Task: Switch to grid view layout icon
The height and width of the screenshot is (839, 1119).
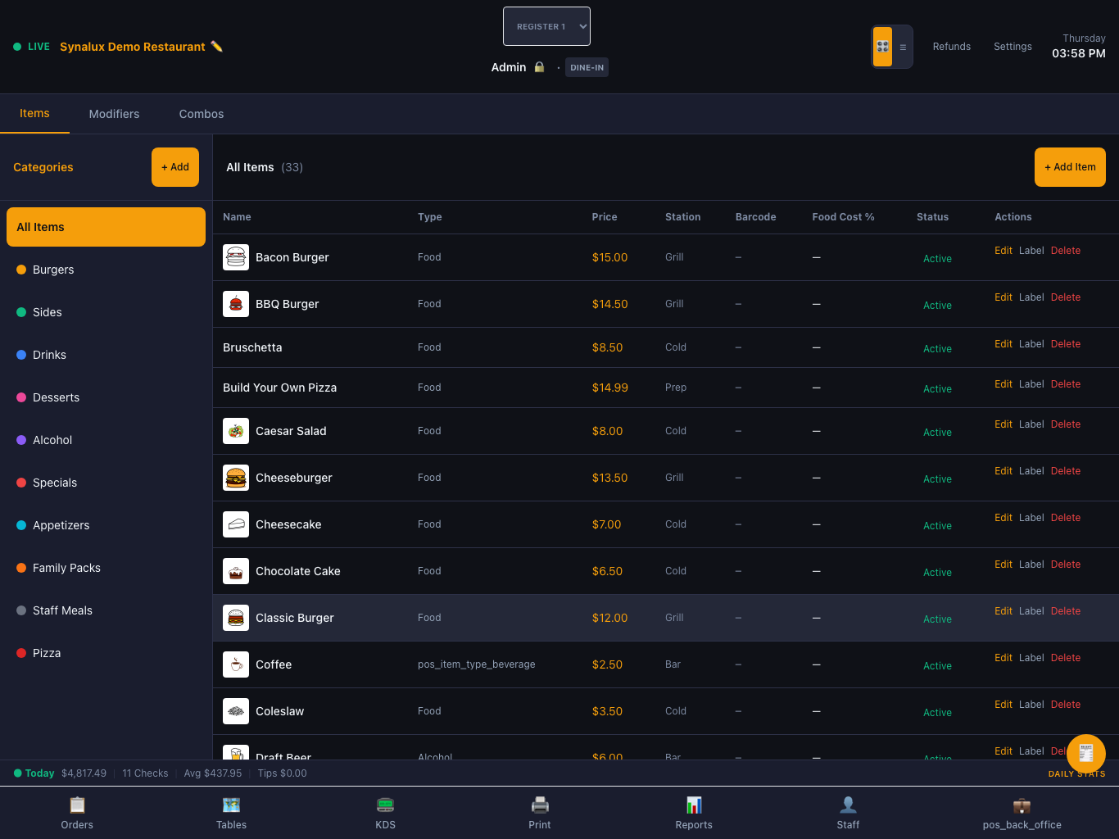Action: [882, 47]
